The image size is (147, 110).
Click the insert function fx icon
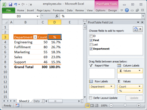coord(57,16)
